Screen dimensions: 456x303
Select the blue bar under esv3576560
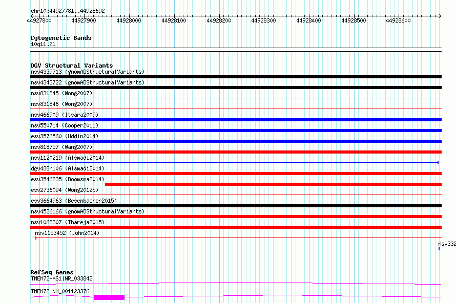click(236, 141)
